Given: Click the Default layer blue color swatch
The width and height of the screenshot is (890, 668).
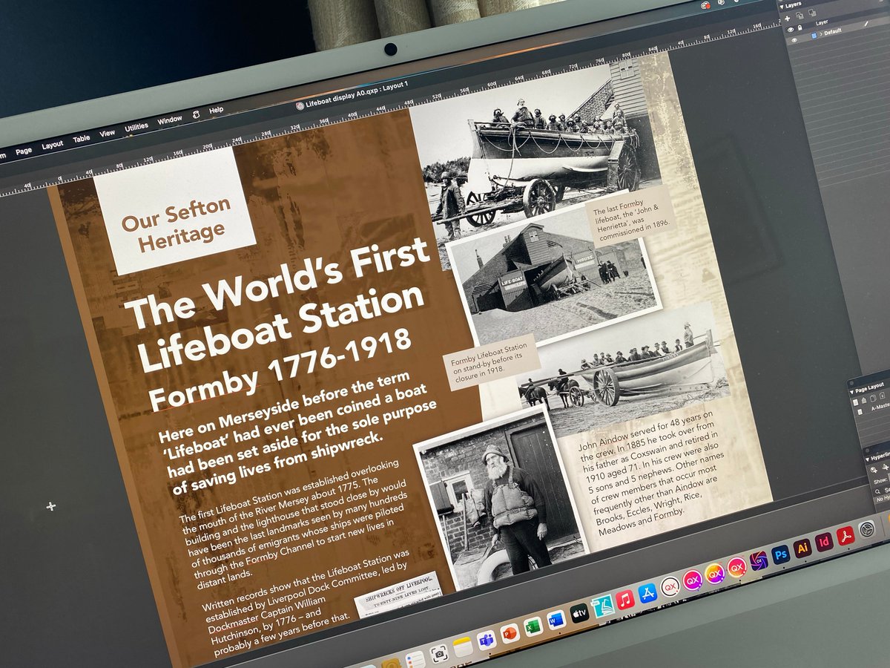Looking at the screenshot, I should (x=814, y=36).
